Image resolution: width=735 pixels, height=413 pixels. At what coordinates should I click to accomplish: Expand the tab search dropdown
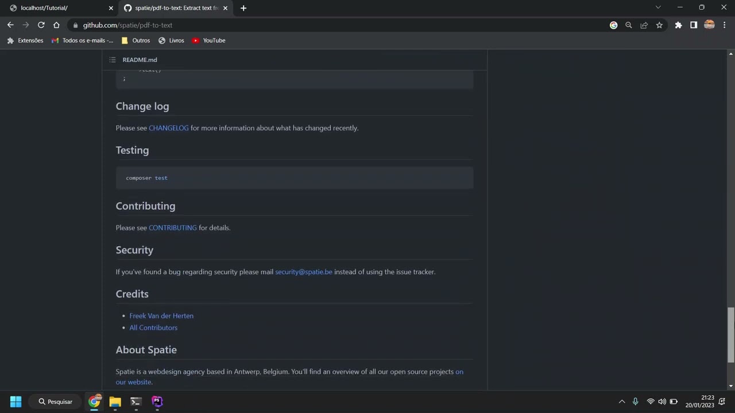(x=658, y=7)
